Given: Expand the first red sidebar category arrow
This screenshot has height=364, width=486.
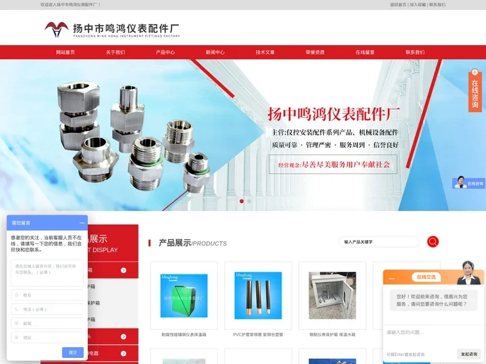Looking at the screenshot, I should coord(124,270).
